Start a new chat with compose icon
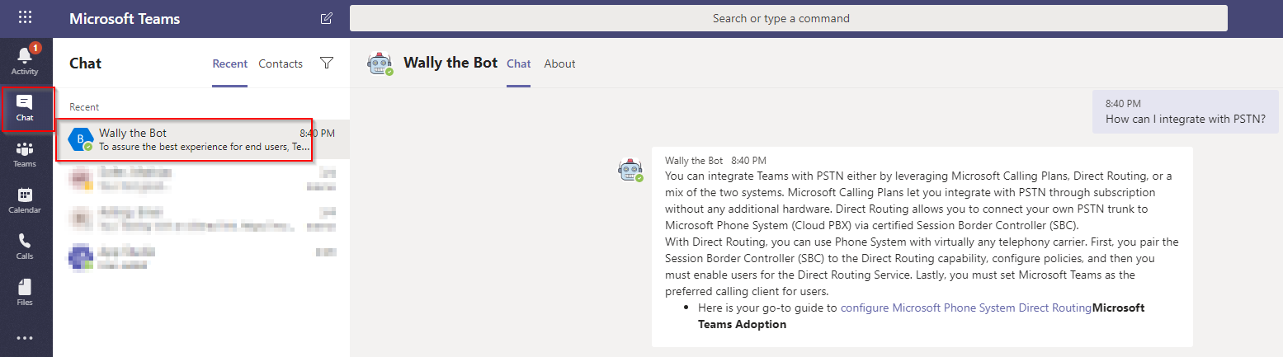Image resolution: width=1283 pixels, height=357 pixels. tap(327, 18)
